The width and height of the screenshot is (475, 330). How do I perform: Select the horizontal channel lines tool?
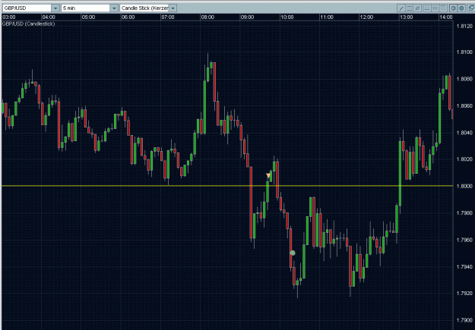pos(410,8)
